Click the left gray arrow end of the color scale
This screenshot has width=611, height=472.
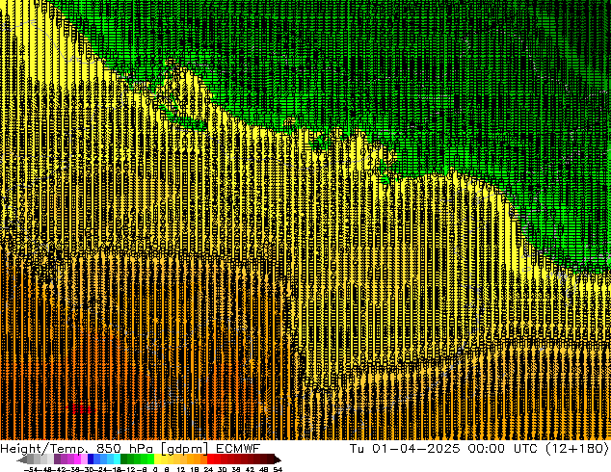point(22,459)
